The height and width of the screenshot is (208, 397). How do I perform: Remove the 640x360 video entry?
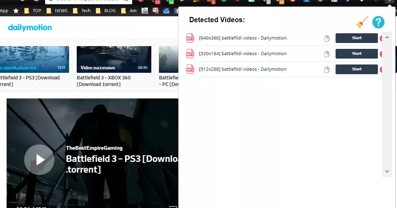(382, 38)
